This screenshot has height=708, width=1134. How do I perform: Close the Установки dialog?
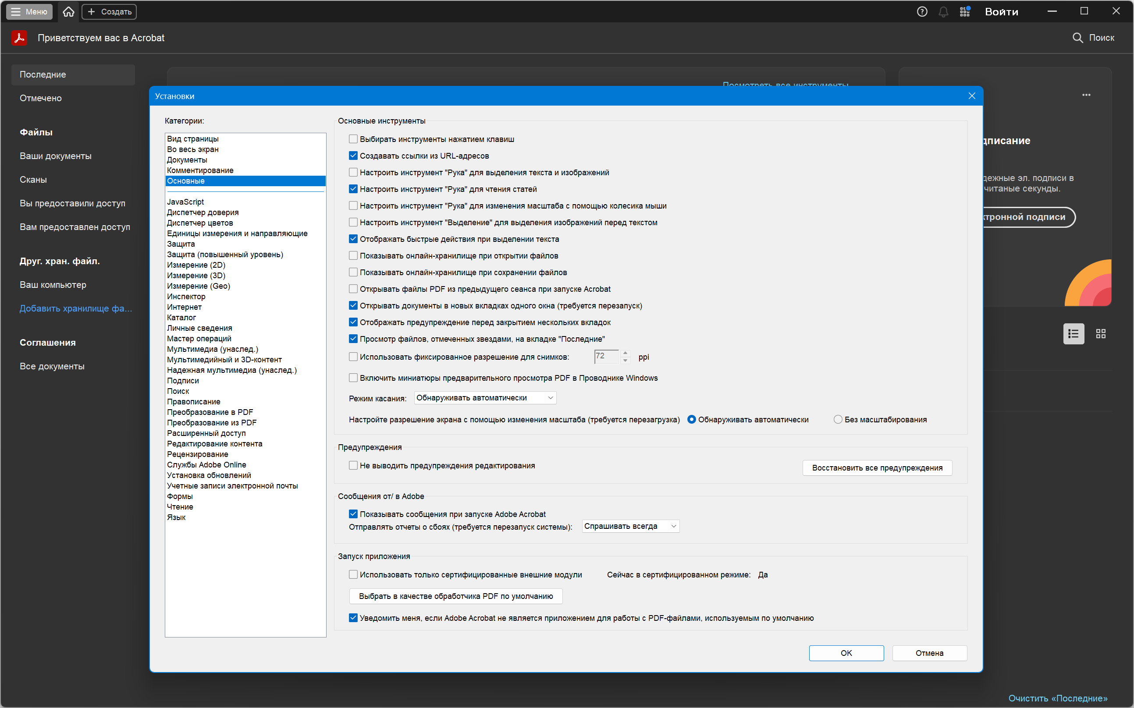tap(971, 96)
